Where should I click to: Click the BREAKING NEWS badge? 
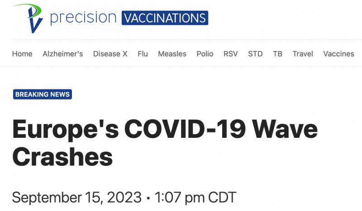click(43, 94)
